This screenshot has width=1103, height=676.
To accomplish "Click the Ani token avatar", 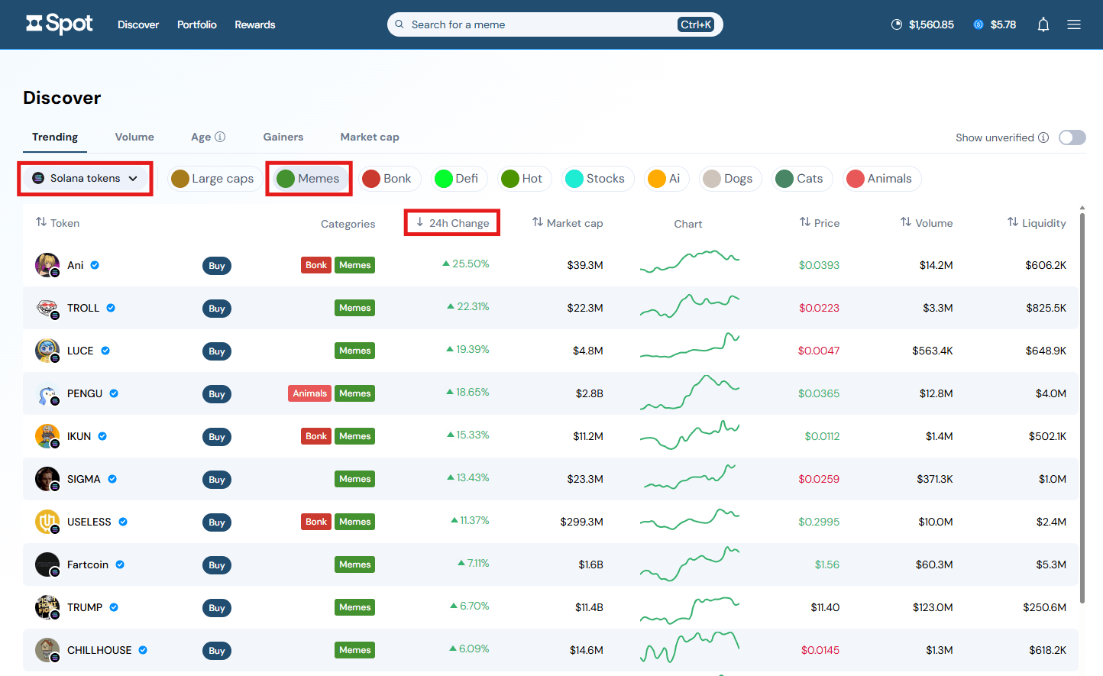I will [47, 265].
